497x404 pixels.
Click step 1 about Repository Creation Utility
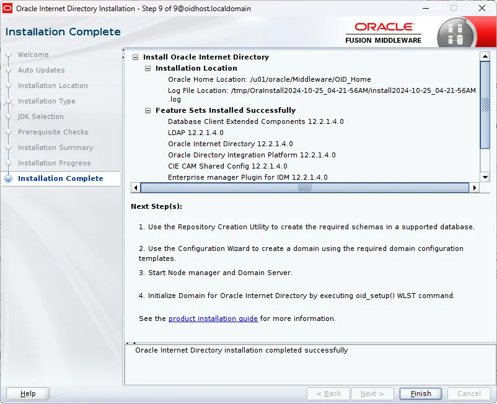307,227
